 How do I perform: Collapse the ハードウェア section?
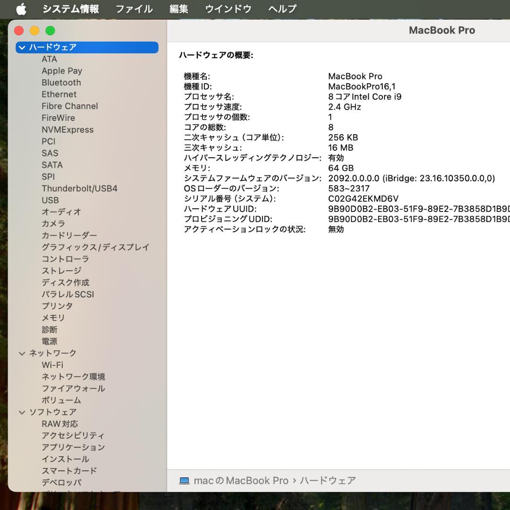point(22,47)
